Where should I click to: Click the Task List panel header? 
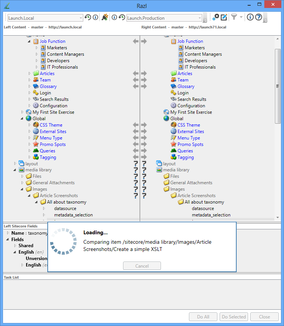(11, 277)
